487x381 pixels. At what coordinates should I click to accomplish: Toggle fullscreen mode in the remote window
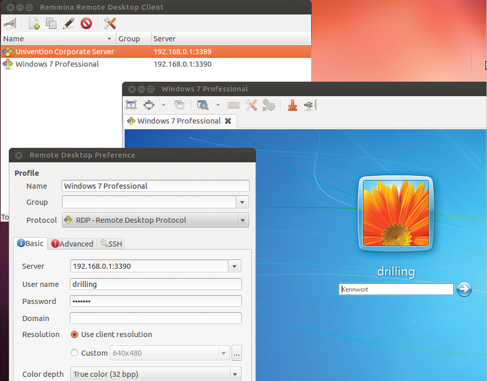(x=131, y=104)
